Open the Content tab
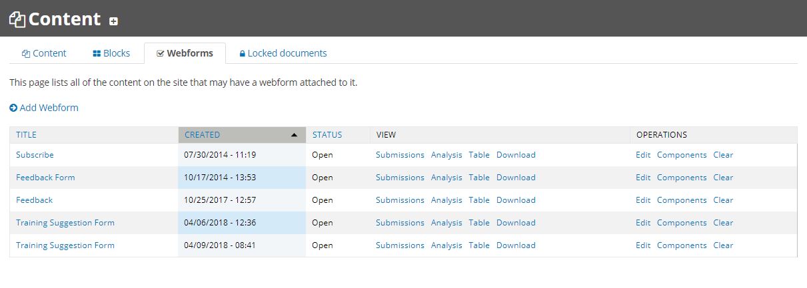Image resolution: width=807 pixels, height=288 pixels. [44, 53]
